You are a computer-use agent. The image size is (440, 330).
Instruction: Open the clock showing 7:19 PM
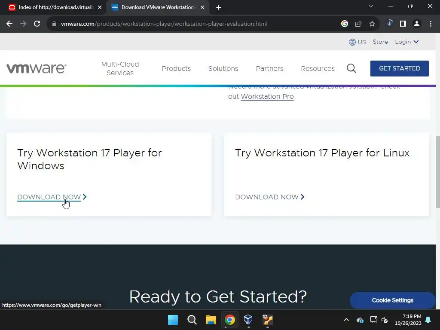pyautogui.click(x=408, y=320)
